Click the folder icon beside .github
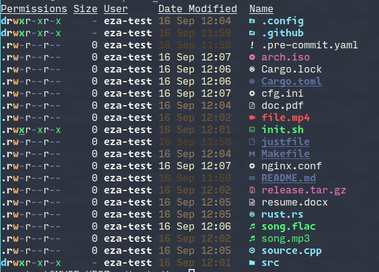Viewport: 379px width, 272px height. (x=252, y=33)
